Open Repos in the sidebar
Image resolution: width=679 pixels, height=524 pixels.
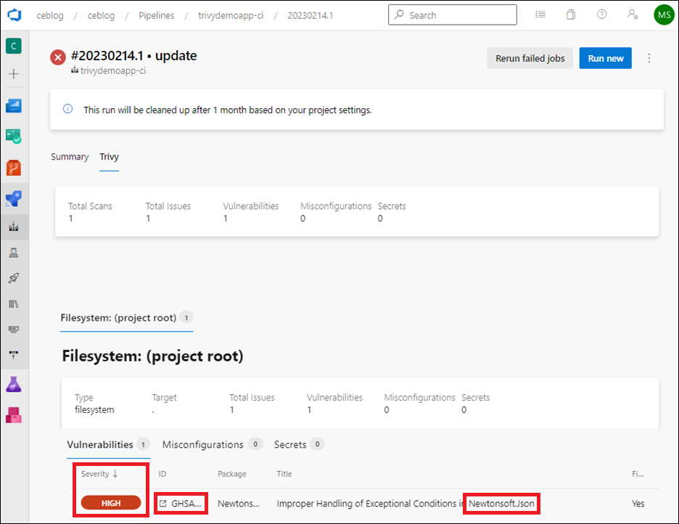(14, 168)
